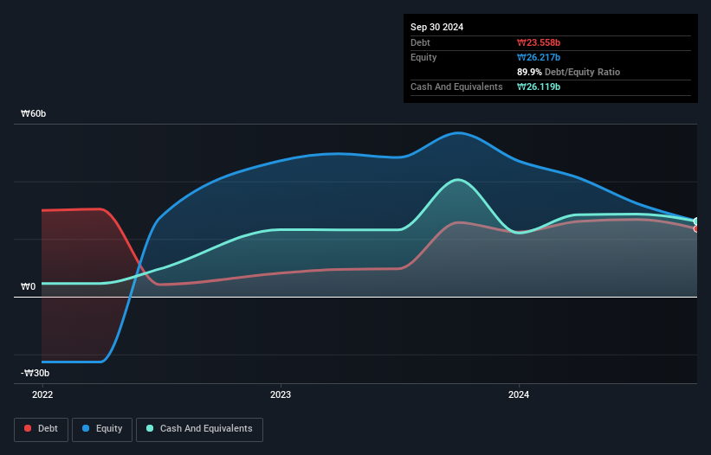The image size is (711, 455).
Task: Click the ₩60b y-axis label
Action: 34,113
